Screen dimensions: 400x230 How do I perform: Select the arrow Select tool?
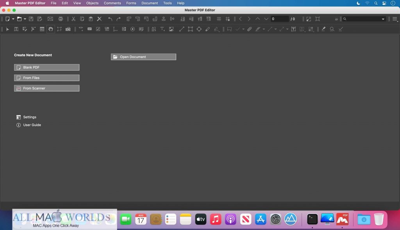click(7, 29)
